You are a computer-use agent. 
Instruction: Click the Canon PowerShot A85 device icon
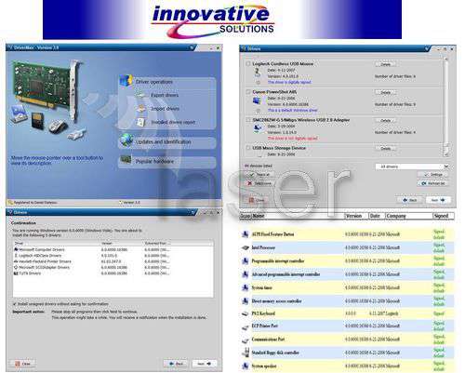pyautogui.click(x=257, y=100)
